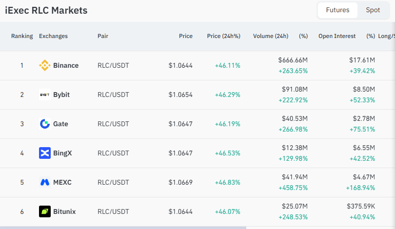
Task: Open the BingX exchange link
Action: point(62,153)
